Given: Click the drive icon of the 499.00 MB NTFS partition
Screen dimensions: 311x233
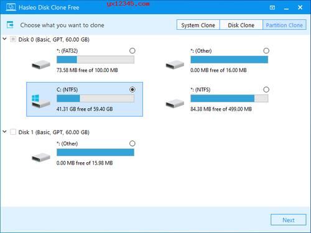Looking at the screenshot, I should (175, 103).
